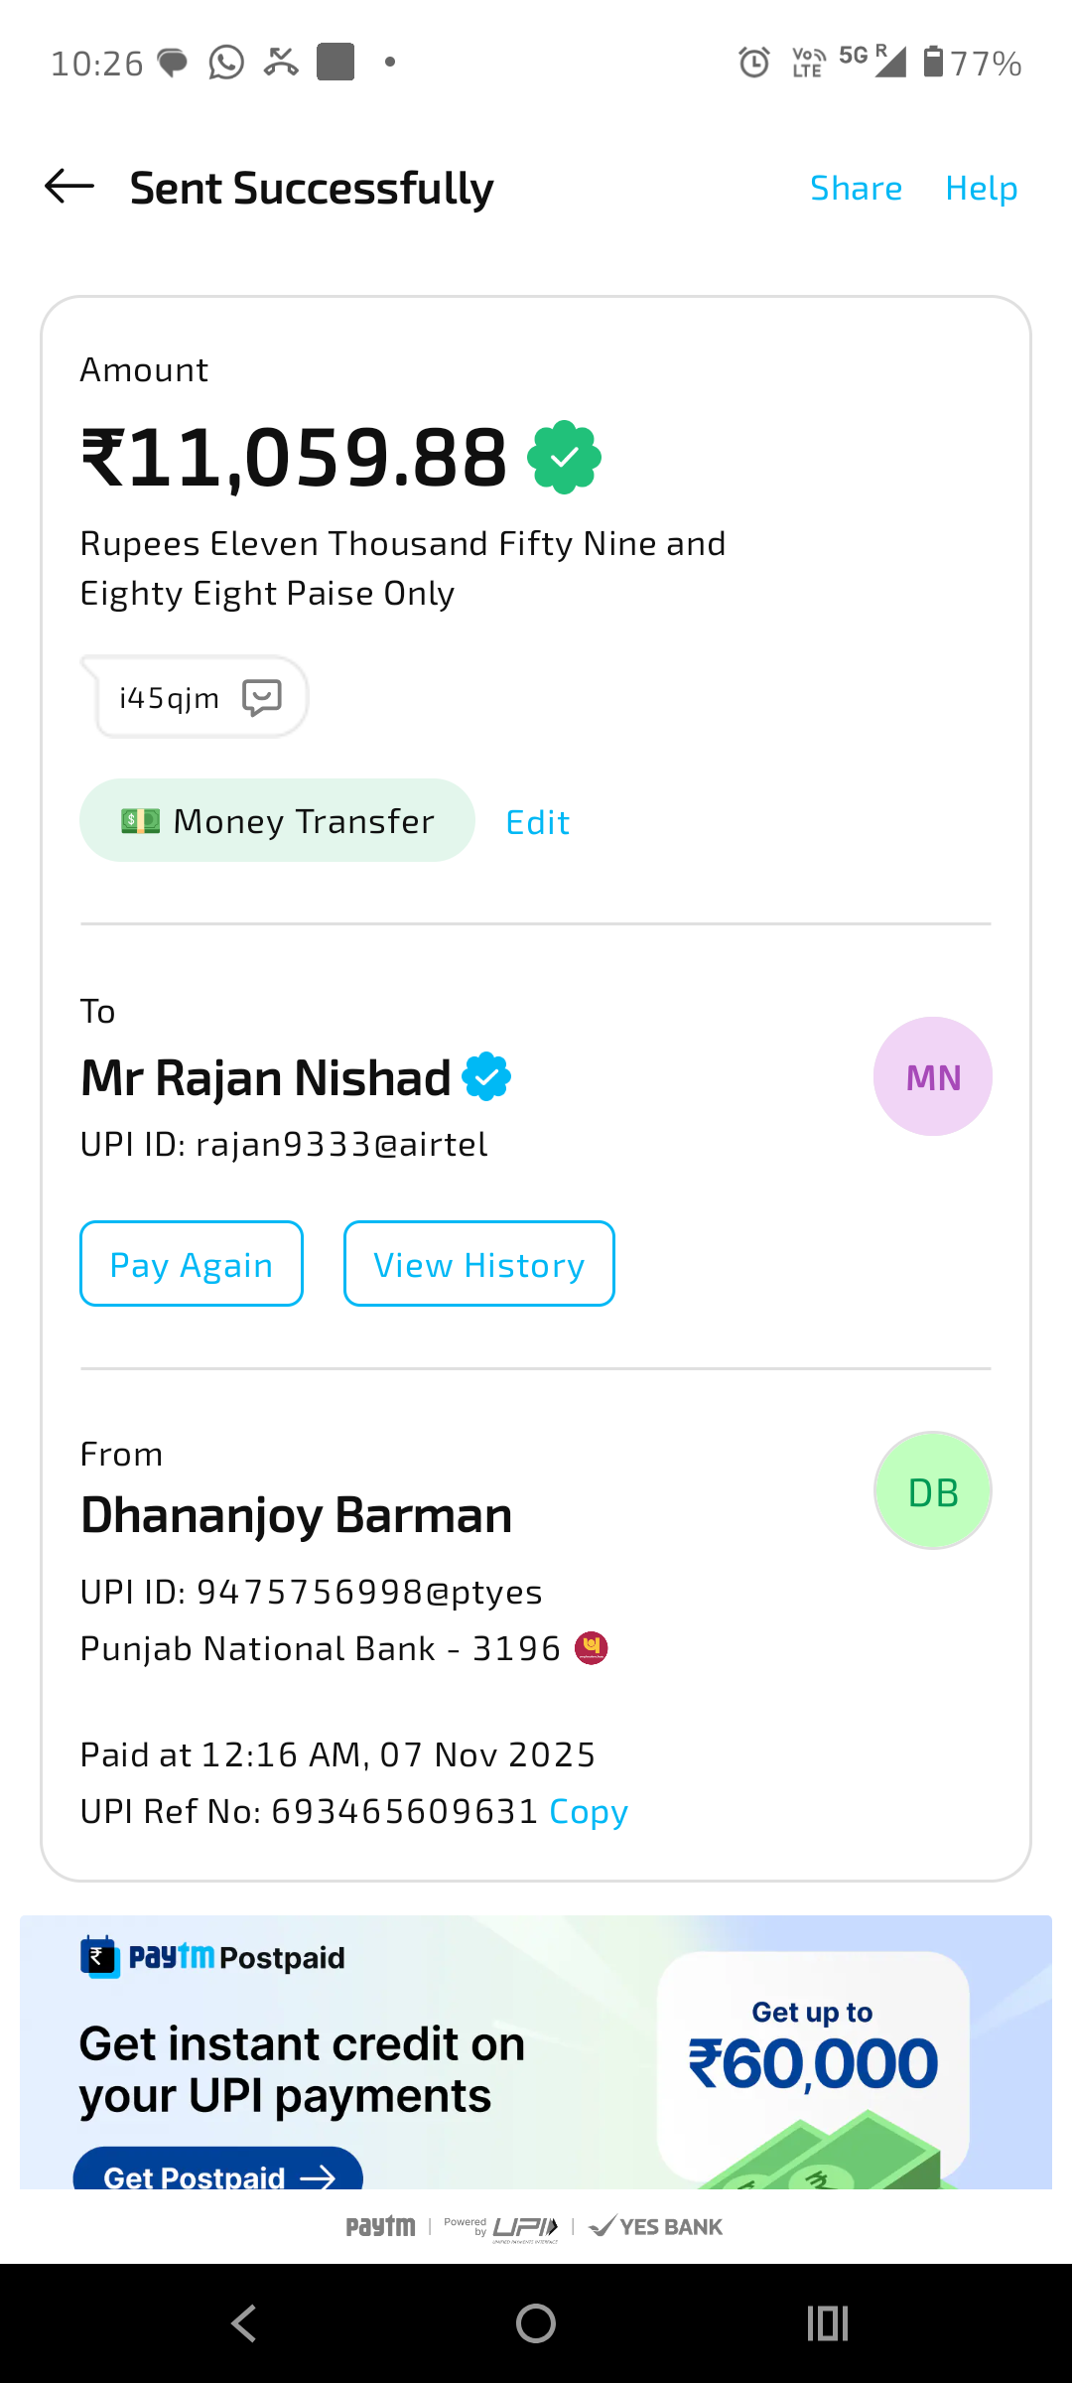Image resolution: width=1072 pixels, height=2383 pixels.
Task: Tap the blue verified badge near Rajan Nishad
Action: [486, 1077]
